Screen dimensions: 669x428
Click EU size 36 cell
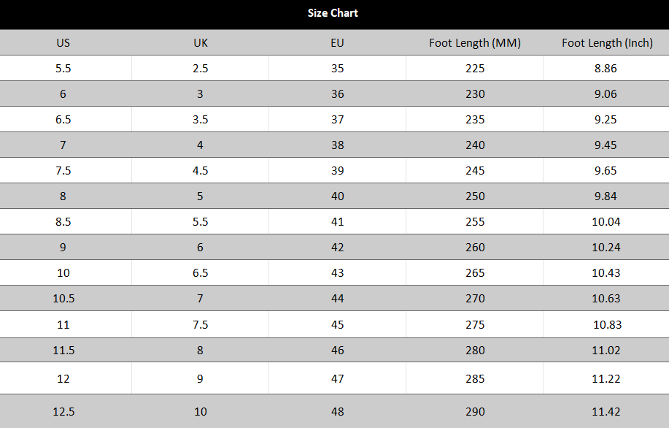[x=337, y=93]
